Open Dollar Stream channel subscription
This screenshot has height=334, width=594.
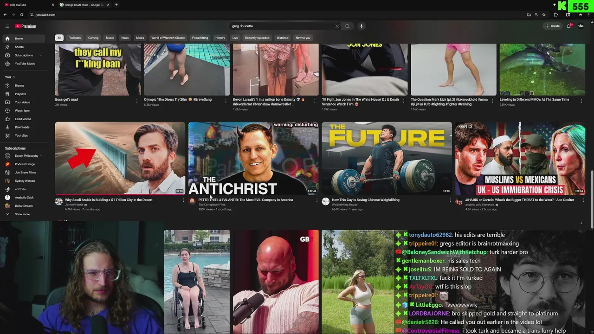point(23,206)
